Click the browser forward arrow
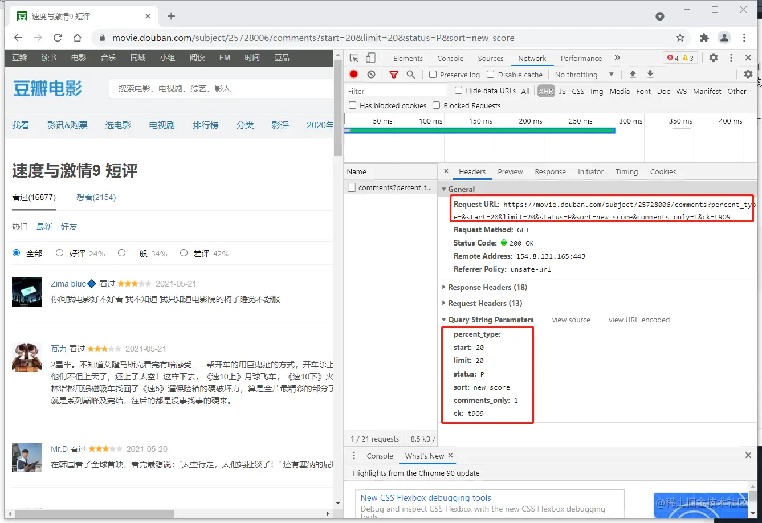 pyautogui.click(x=38, y=38)
